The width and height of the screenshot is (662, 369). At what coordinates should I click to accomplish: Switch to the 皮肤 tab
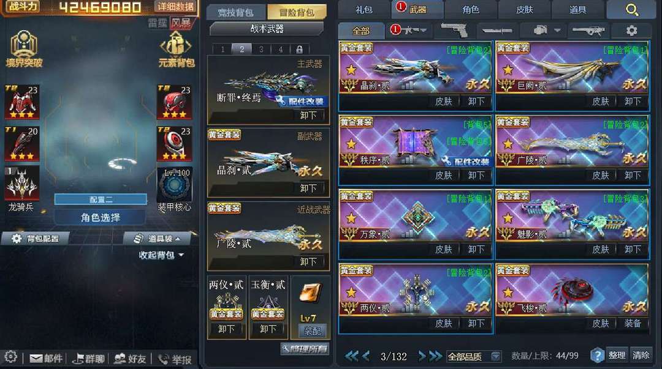tap(524, 9)
